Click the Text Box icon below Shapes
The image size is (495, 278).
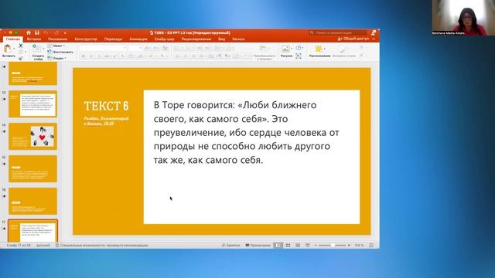point(299,56)
